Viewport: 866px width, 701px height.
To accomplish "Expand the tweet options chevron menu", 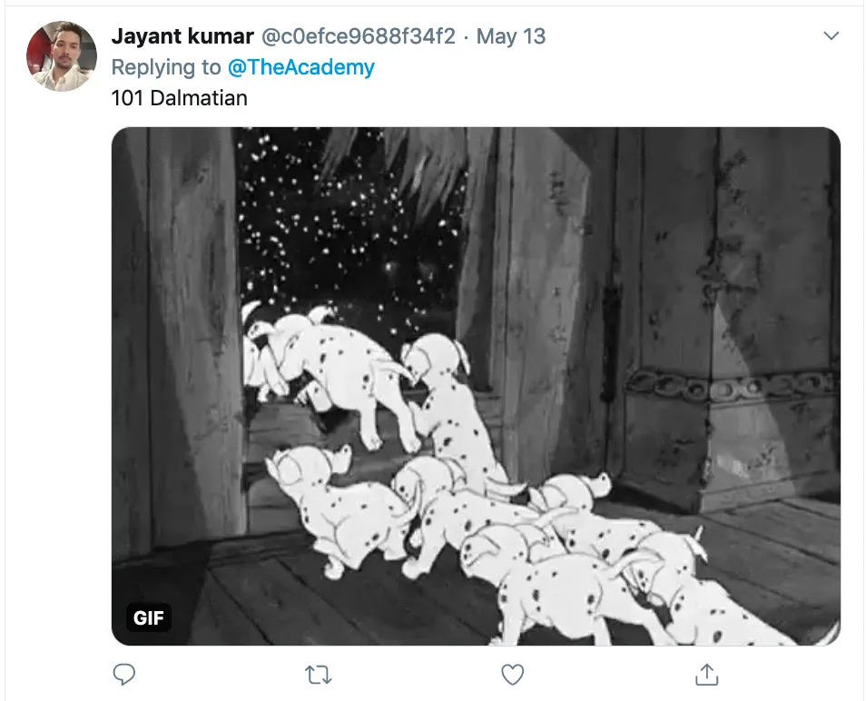I will click(831, 36).
